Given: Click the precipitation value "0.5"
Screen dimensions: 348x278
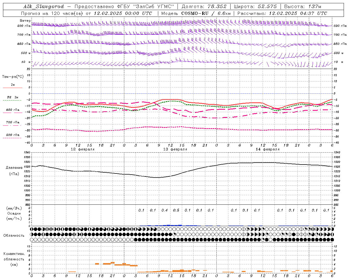Looking at the screenshot, I should pos(176,210).
